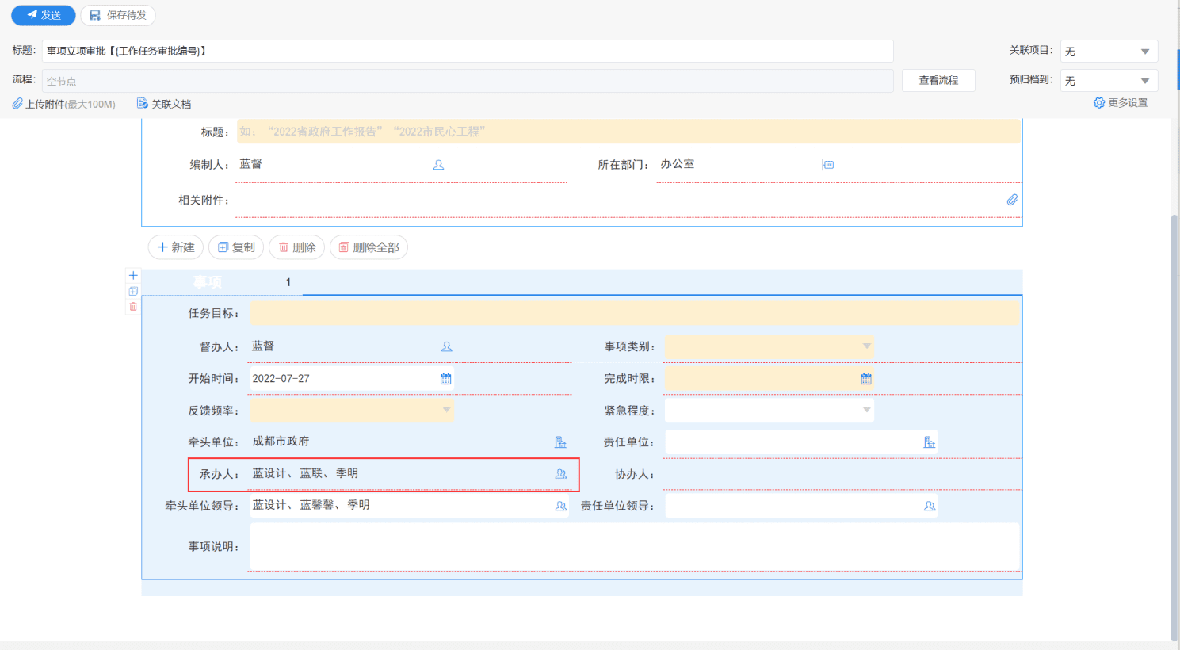Click the copy icon beside the 事项 tab
The image size is (1180, 650).
click(133, 291)
